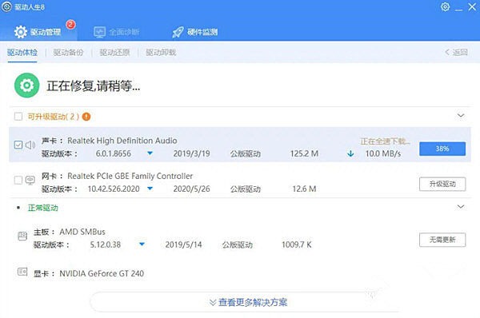Image resolution: width=480 pixels, height=318 pixels.
Task: Click 无需更新 button for AMD SMBus
Action: 442,240
